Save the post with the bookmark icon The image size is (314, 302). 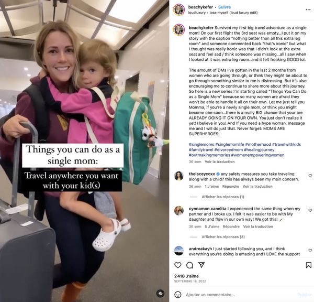click(309, 265)
